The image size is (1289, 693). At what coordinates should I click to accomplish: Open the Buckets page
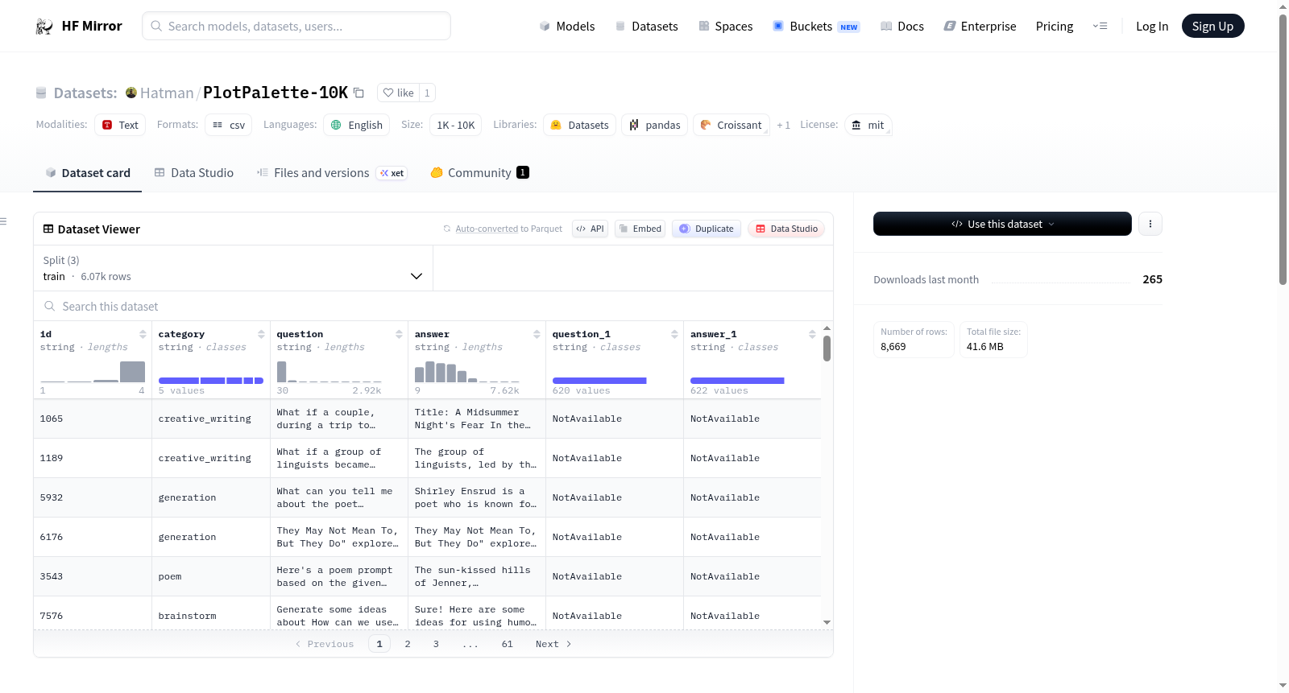tap(816, 27)
